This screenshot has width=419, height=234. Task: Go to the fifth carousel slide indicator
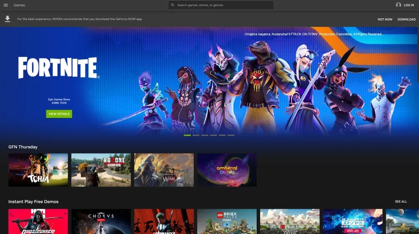click(222, 135)
